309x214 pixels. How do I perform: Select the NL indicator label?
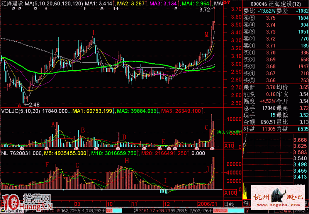pos(5,153)
